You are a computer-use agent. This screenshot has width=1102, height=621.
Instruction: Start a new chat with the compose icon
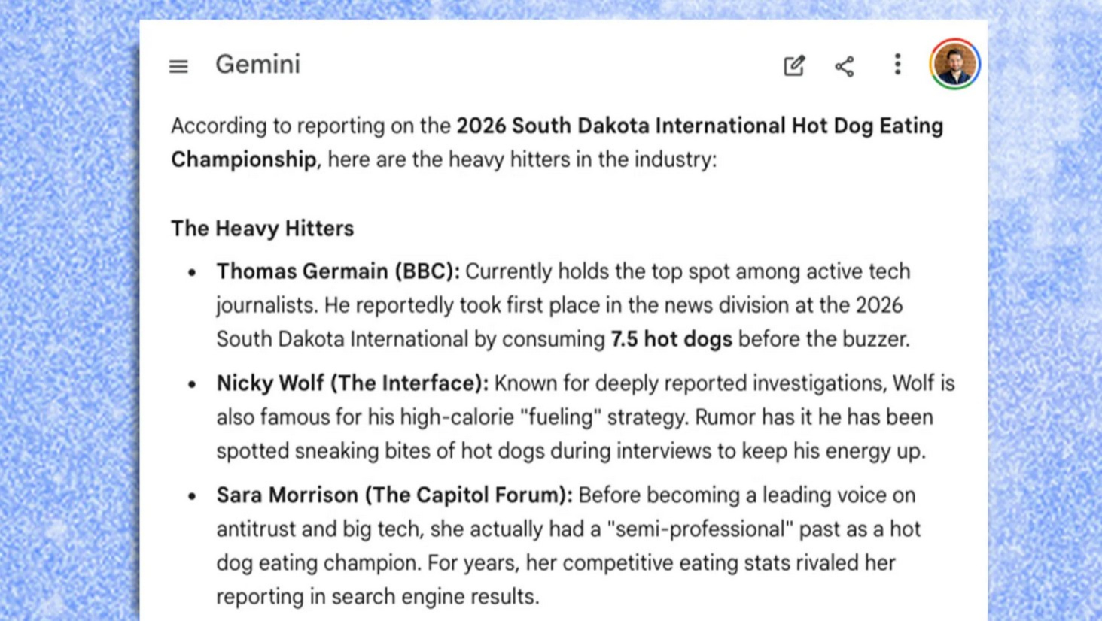(794, 66)
